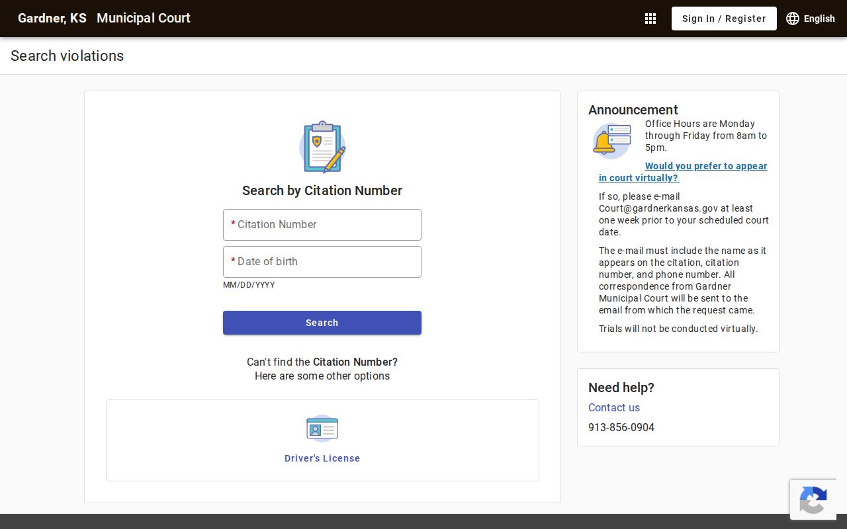Click the 'Search by Citation Number' heading
Viewport: 847px width, 529px height.
322,190
